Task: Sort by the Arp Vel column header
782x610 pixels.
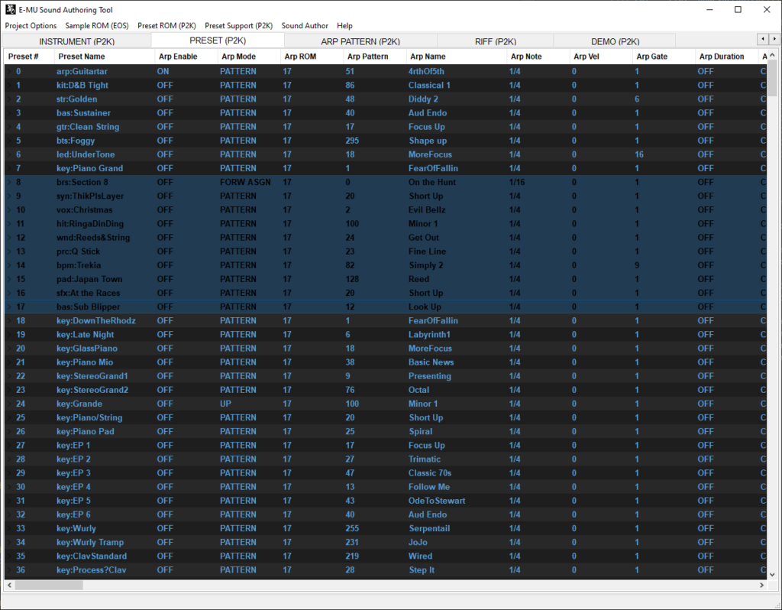Action: pyautogui.click(x=601, y=57)
